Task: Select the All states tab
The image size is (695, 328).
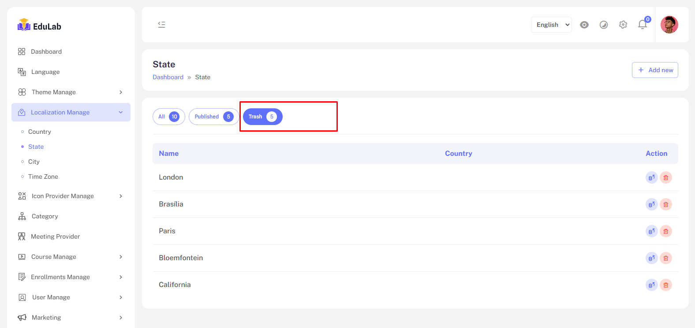Action: click(x=168, y=117)
